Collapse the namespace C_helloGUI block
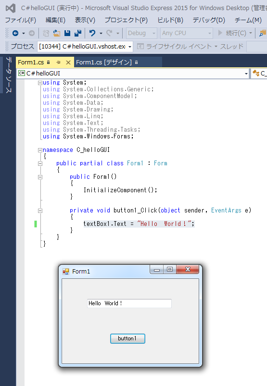This screenshot has width=267, height=386. pyautogui.click(x=40, y=150)
